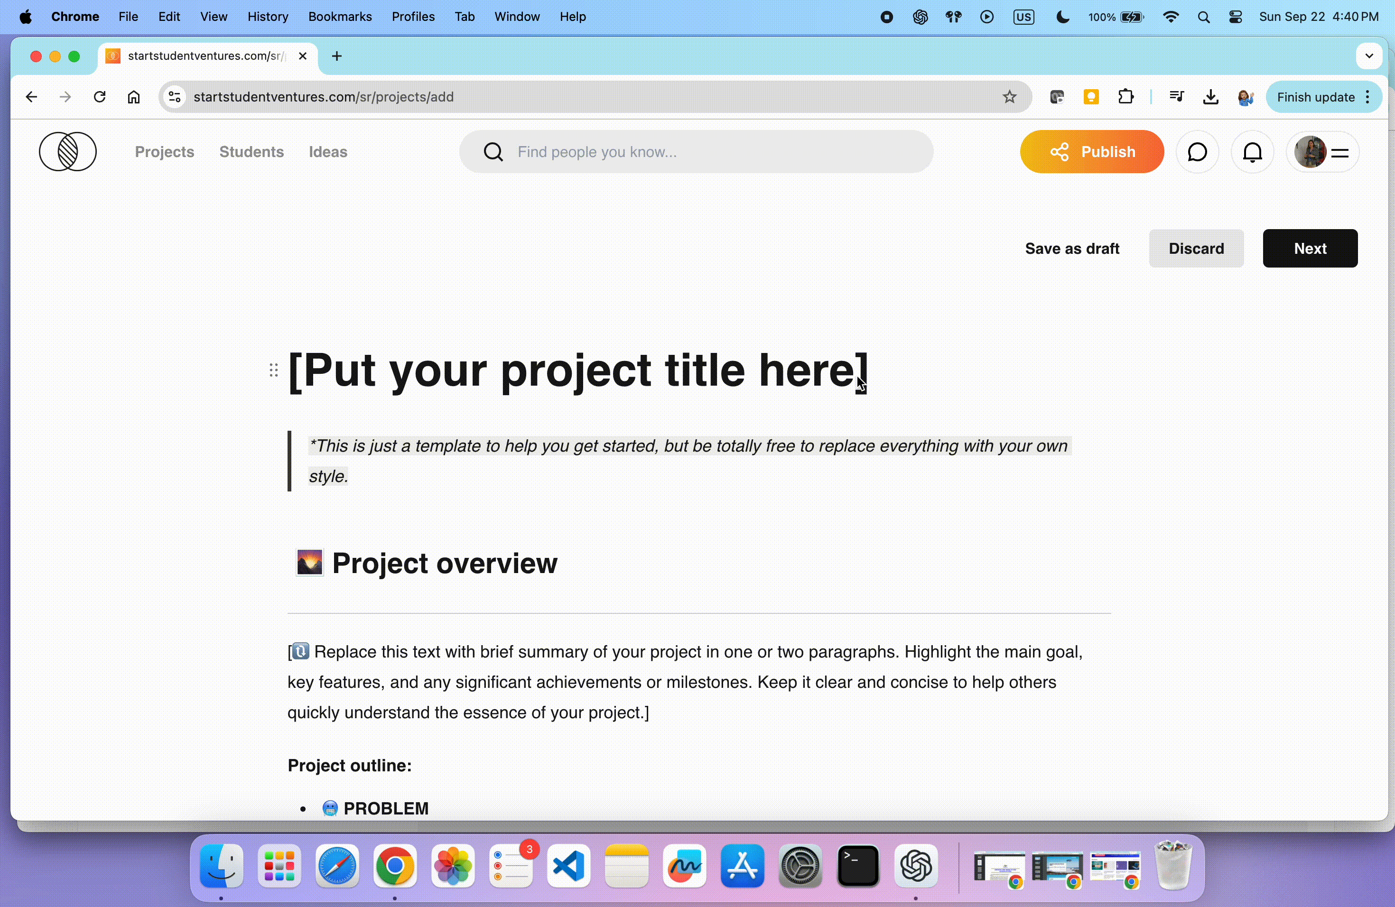Bookmark this page with the star icon

(x=1009, y=97)
